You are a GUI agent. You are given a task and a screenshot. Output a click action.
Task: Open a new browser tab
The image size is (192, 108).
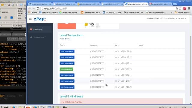[175, 4]
